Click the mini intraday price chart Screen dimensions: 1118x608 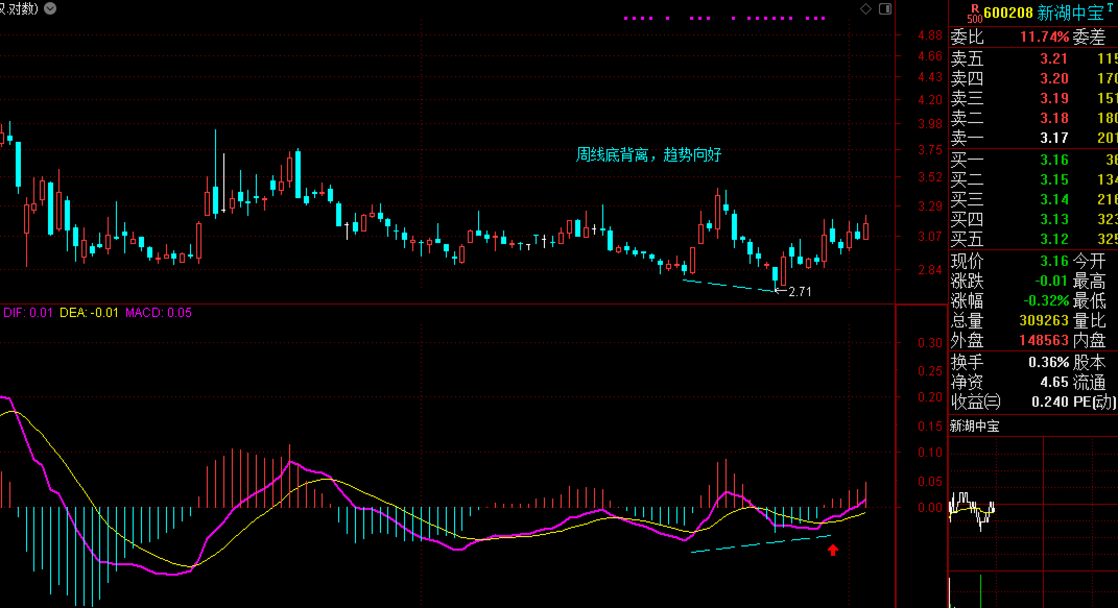click(1033, 503)
